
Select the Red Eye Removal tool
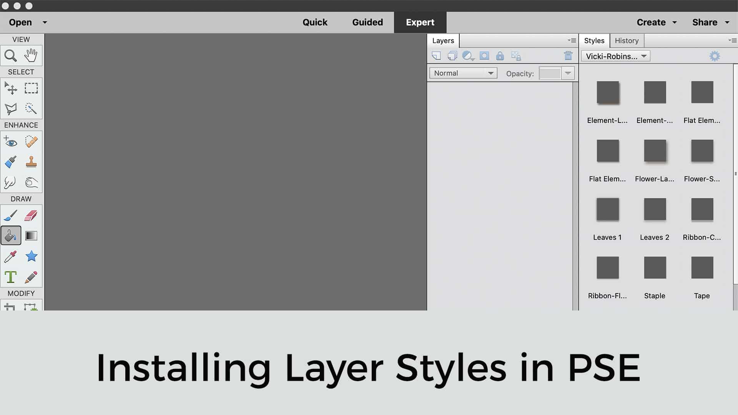11,142
